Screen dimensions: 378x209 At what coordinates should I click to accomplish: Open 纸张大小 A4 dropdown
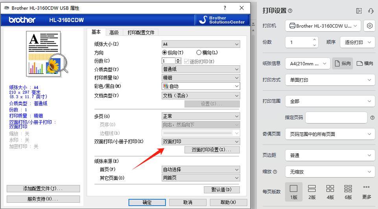201,44
